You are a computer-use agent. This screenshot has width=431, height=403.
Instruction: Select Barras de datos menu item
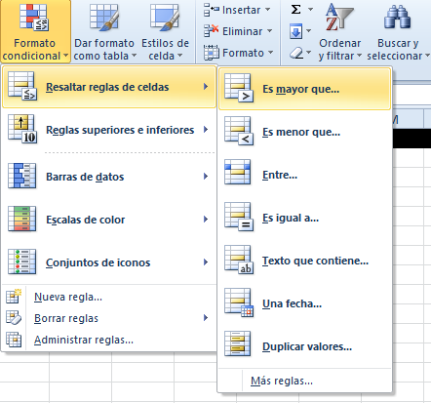(x=109, y=177)
